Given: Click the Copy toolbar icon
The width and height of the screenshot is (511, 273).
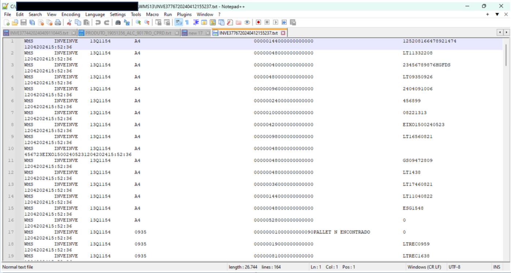Looking at the screenshot, I should click(x=78, y=22).
